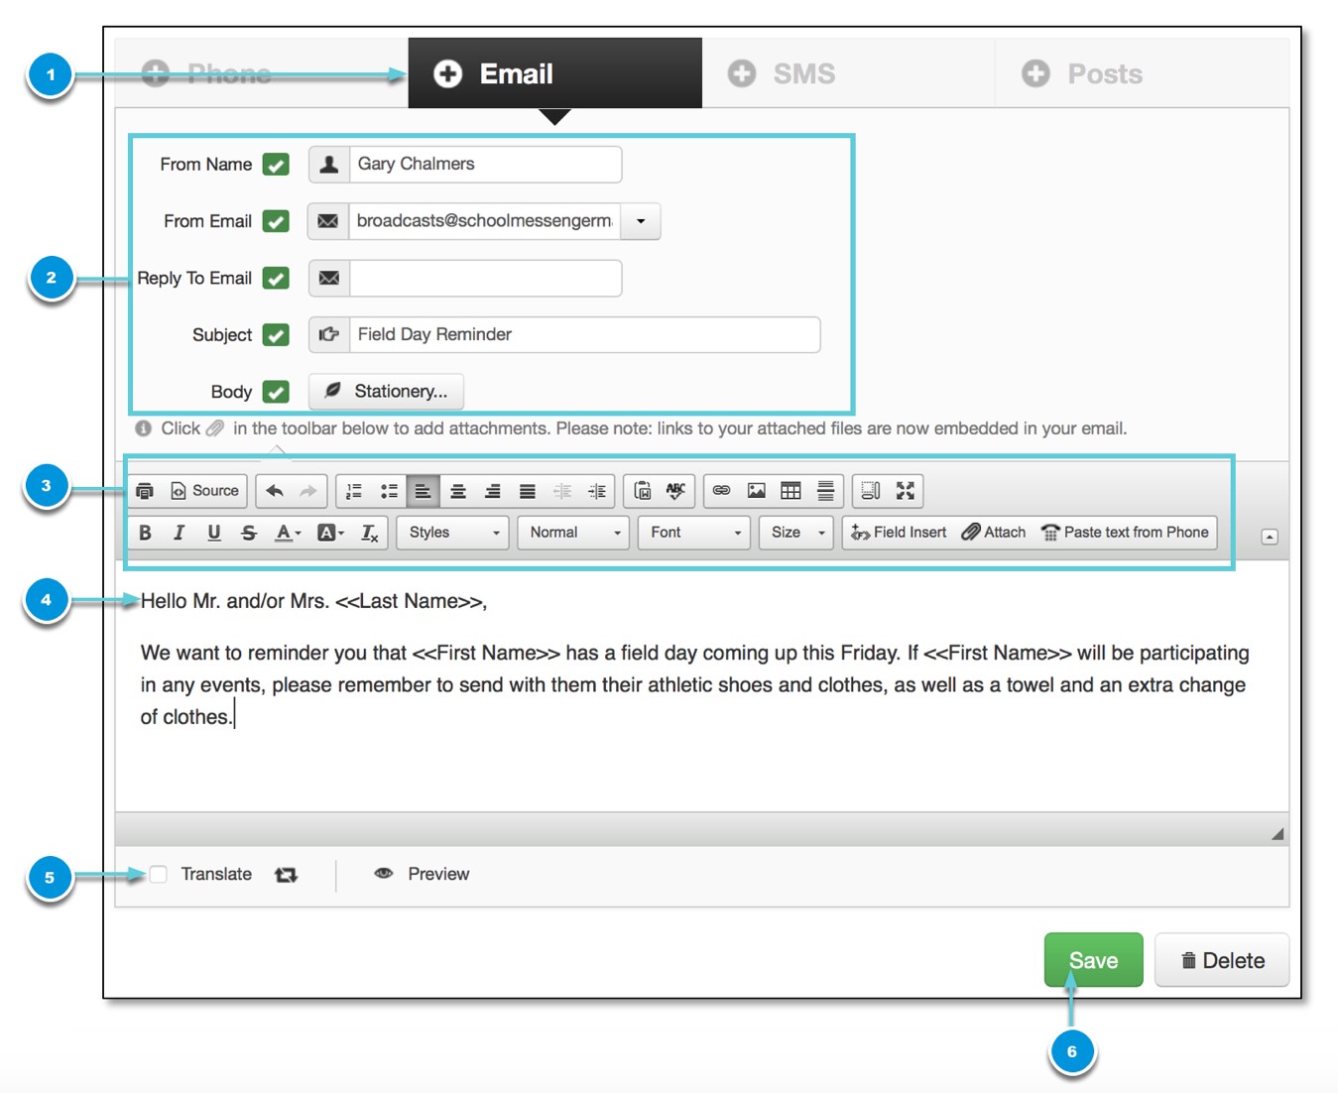
Task: Enable the Translate option
Action: point(159,874)
